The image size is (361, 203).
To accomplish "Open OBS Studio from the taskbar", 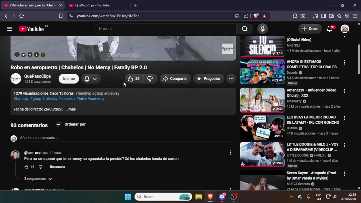I will click(x=234, y=197).
